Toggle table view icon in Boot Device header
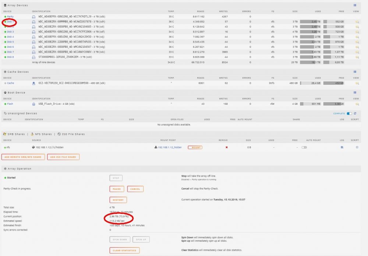The height and width of the screenshot is (256, 368). point(355,93)
